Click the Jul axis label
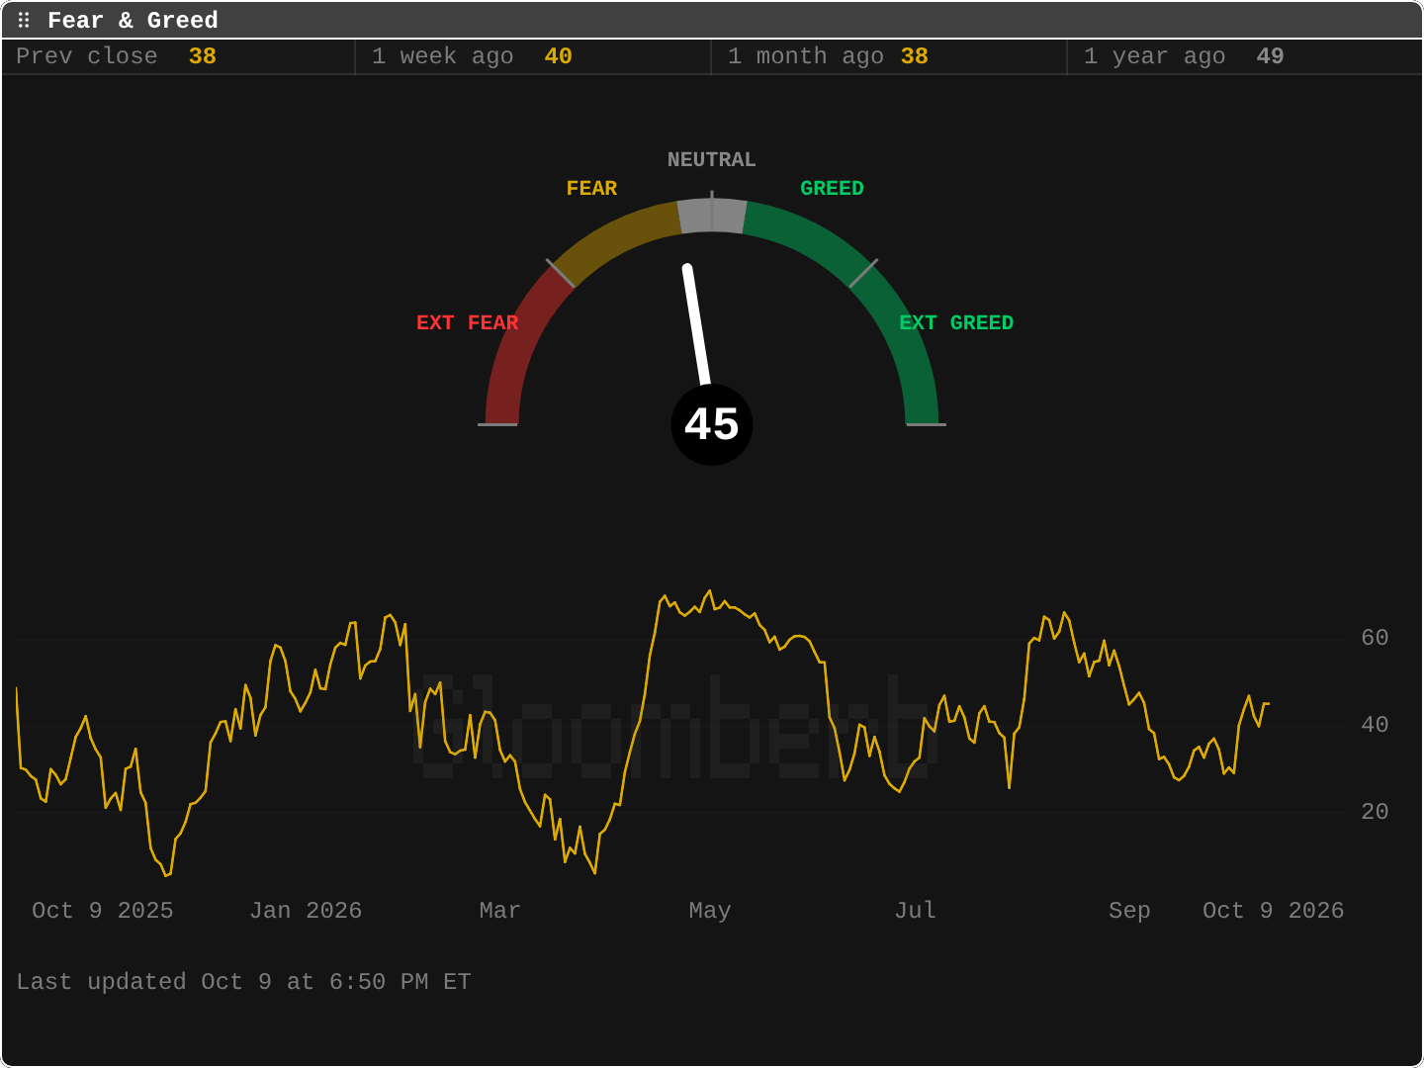Image resolution: width=1424 pixels, height=1068 pixels. pos(916,911)
